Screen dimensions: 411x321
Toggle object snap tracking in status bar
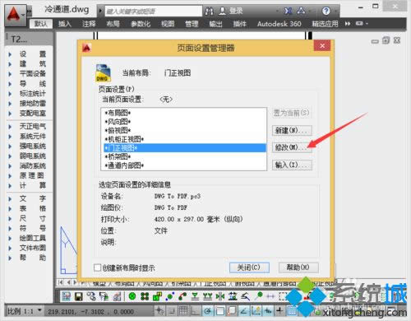[x=243, y=311]
